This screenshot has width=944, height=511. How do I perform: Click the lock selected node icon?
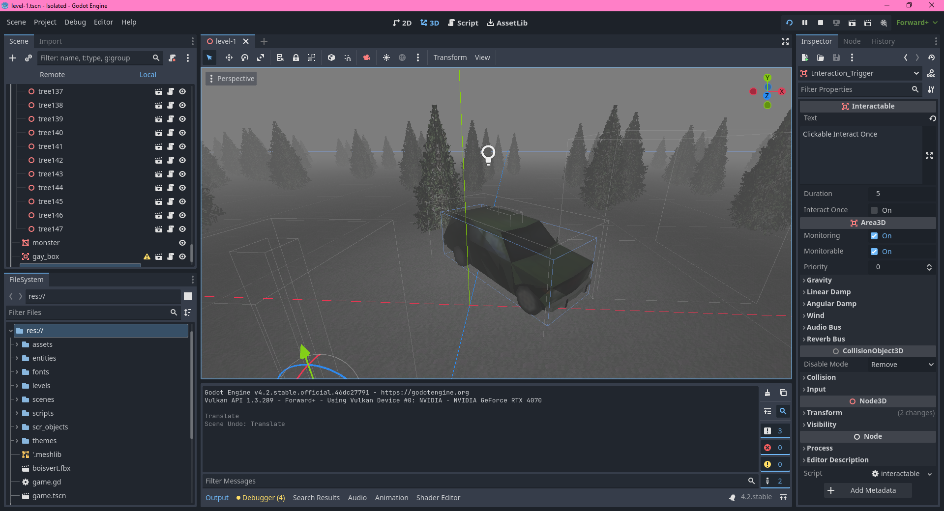[296, 57]
